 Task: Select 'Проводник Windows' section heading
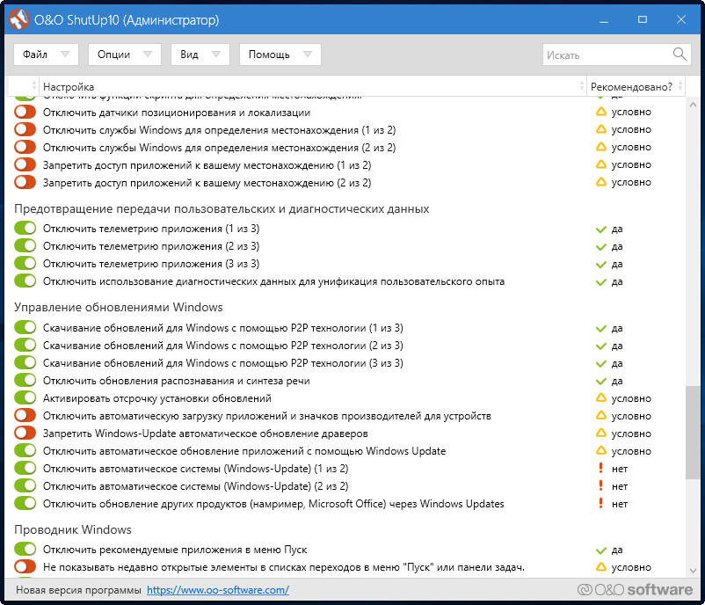(73, 529)
